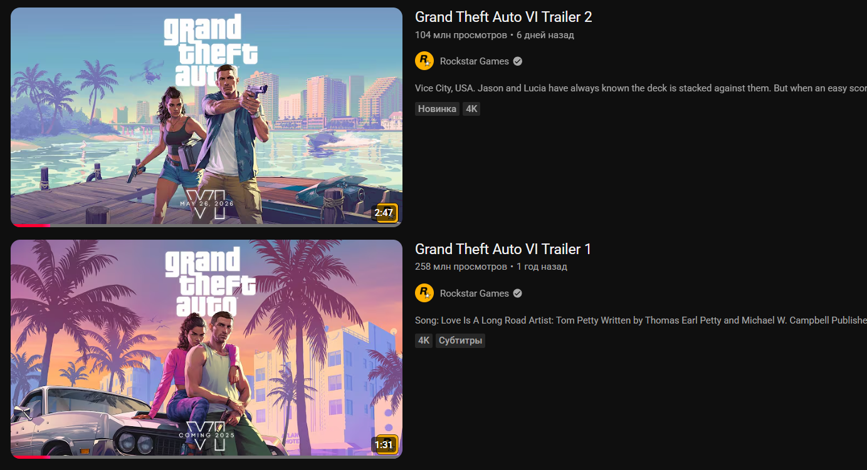The image size is (867, 470).
Task: Play the Trailer 1 sunset car thumbnail
Action: [206, 349]
